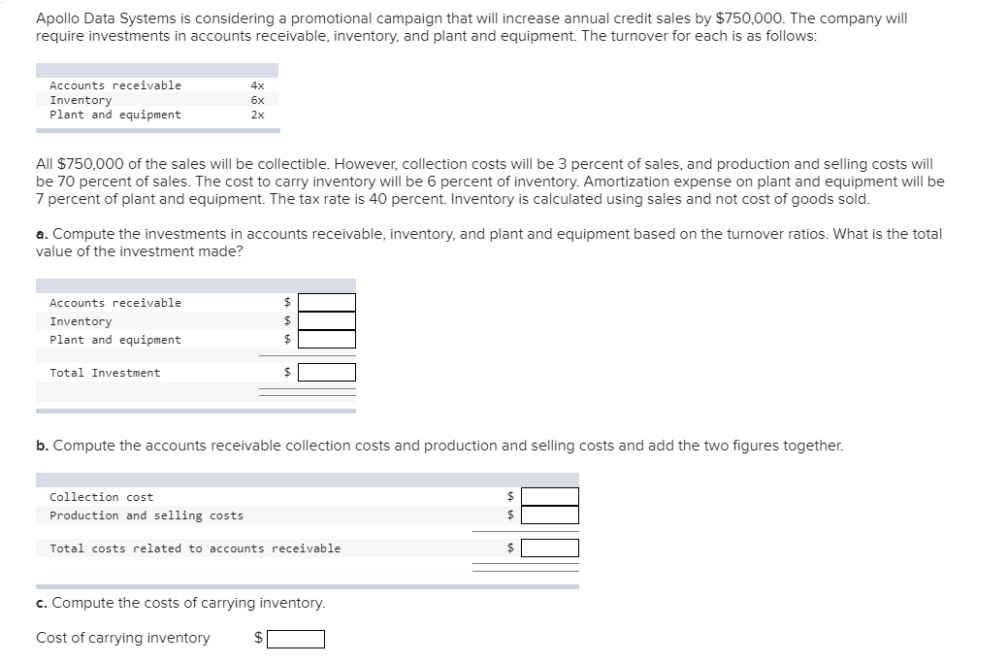Select the Collection cost input field
The height and width of the screenshot is (664, 1008).
coord(550,497)
